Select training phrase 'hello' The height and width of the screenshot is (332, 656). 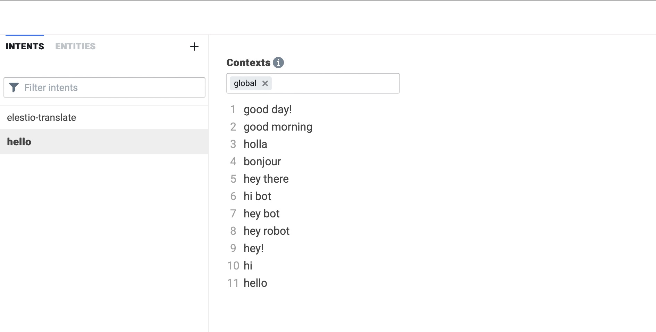(x=255, y=283)
